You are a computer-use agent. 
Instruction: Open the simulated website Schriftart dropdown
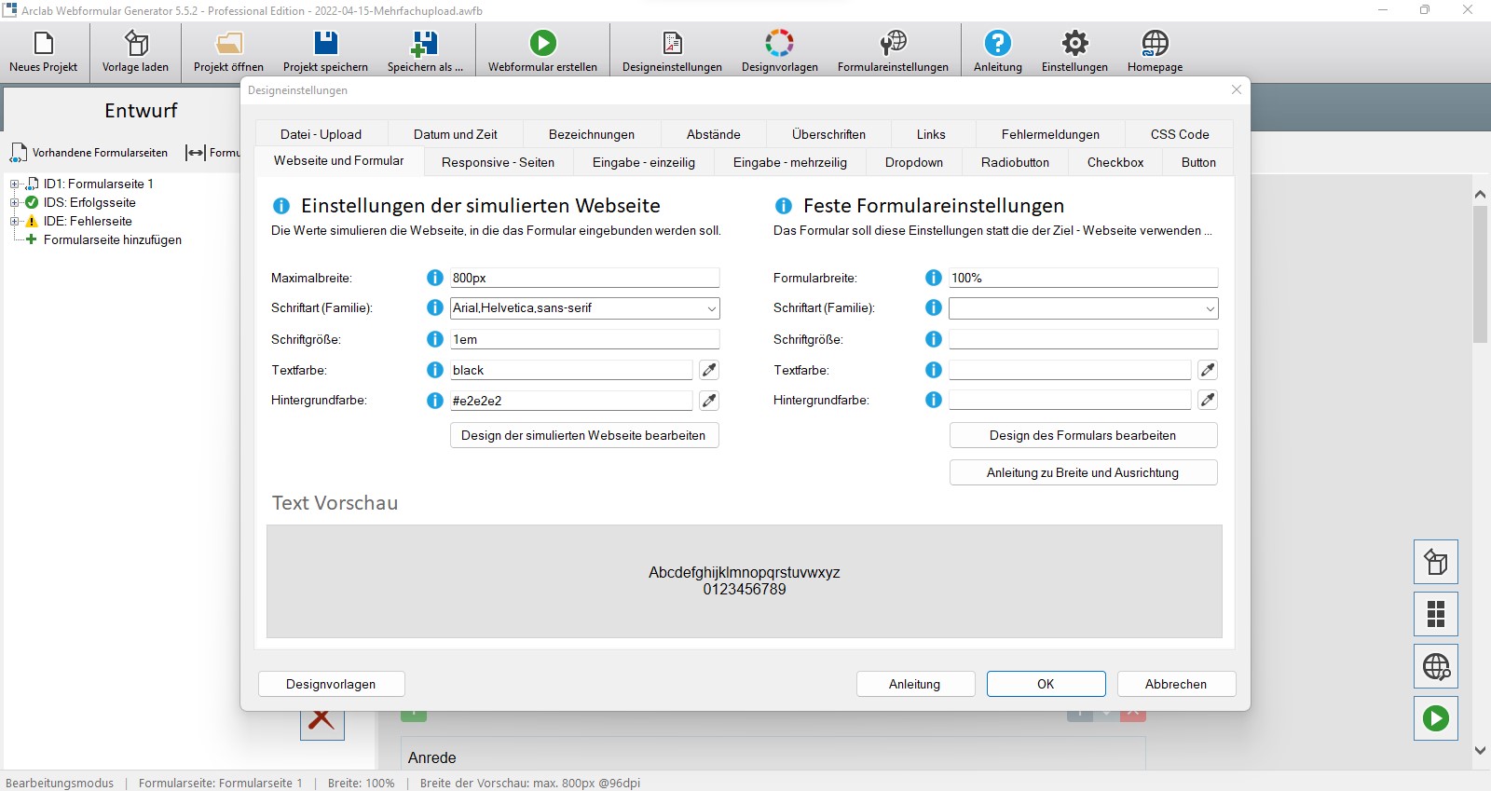[711, 308]
